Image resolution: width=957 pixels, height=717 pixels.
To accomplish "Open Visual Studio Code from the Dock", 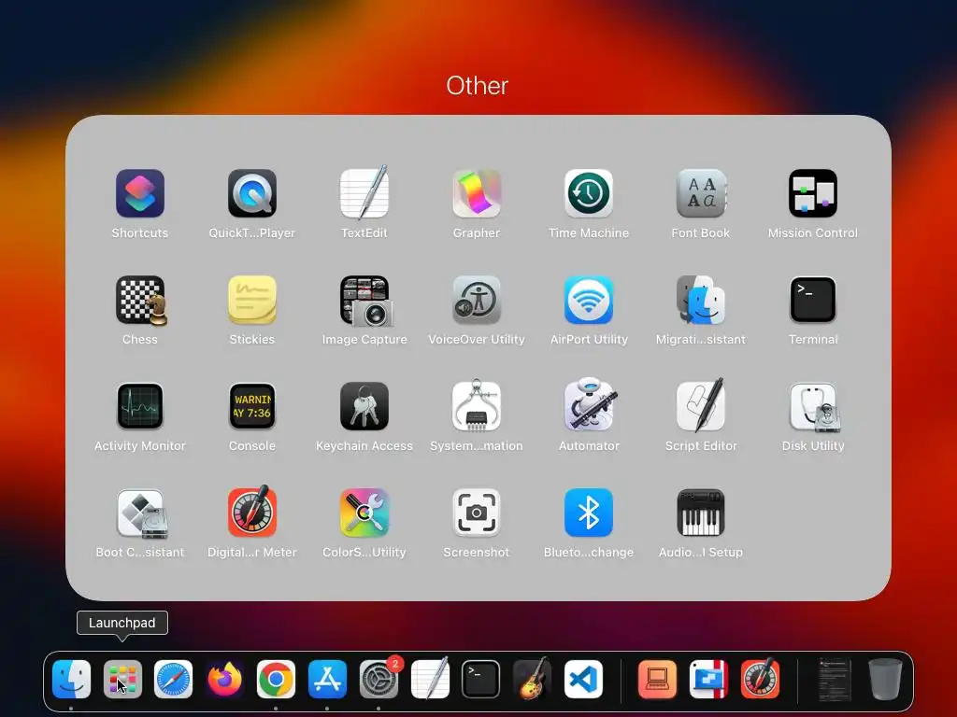I will 583,680.
